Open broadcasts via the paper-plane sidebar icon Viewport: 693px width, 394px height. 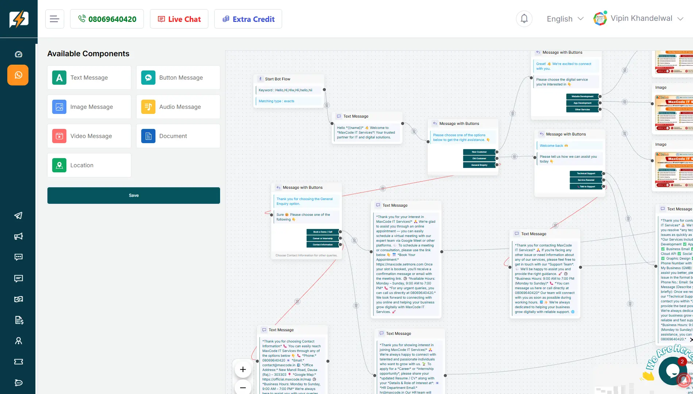tap(18, 215)
